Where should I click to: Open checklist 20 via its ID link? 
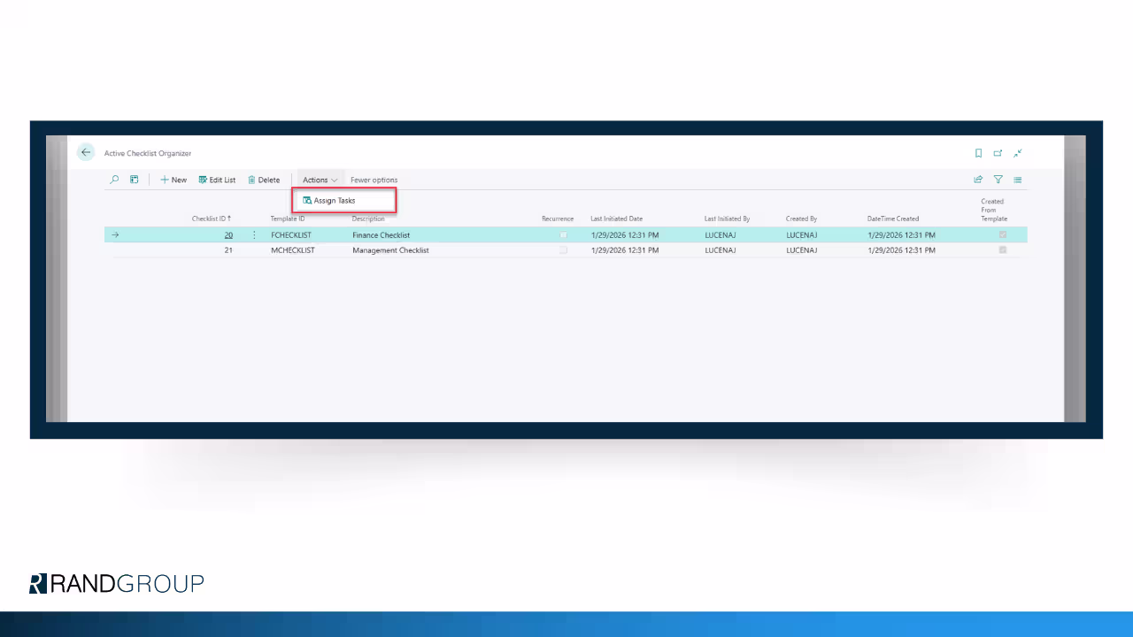[228, 234]
